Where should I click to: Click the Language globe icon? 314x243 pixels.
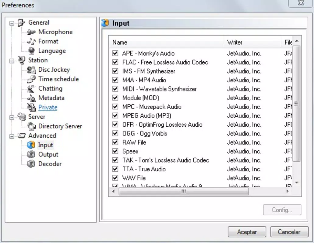[31, 51]
